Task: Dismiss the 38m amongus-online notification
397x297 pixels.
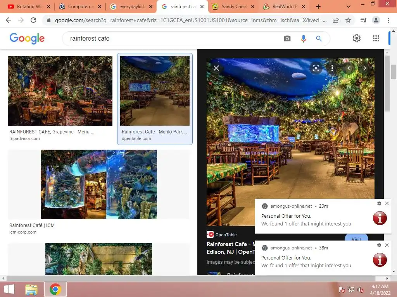Action: click(x=387, y=245)
